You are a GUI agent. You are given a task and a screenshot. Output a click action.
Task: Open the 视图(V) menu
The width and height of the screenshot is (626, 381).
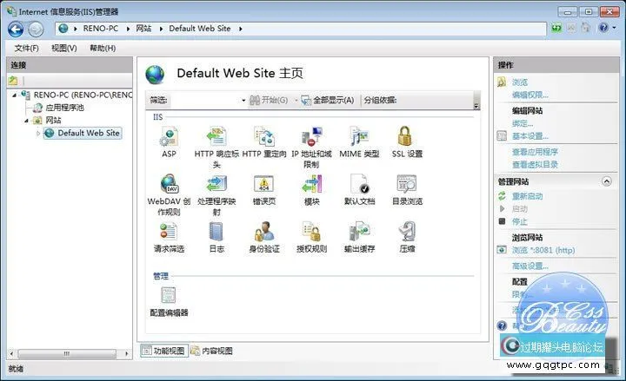63,49
